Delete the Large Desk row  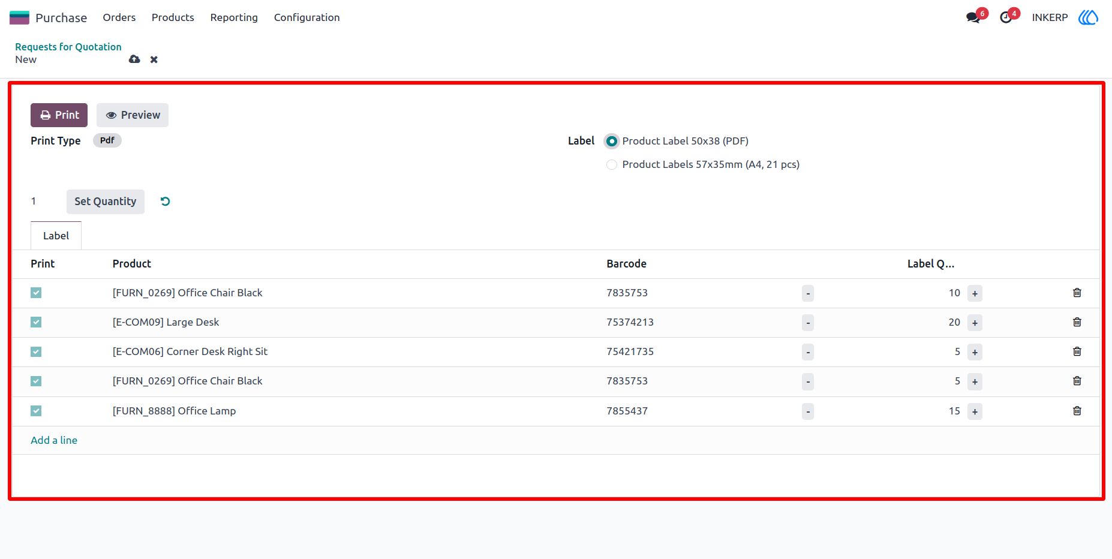1077,322
